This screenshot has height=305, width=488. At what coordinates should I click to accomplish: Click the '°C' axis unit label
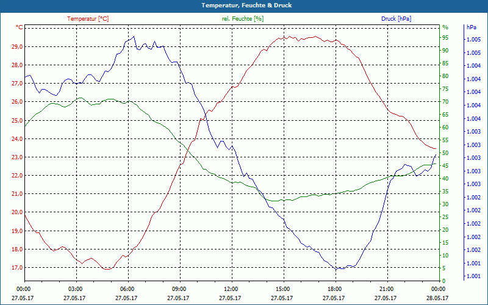pyautogui.click(x=19, y=27)
